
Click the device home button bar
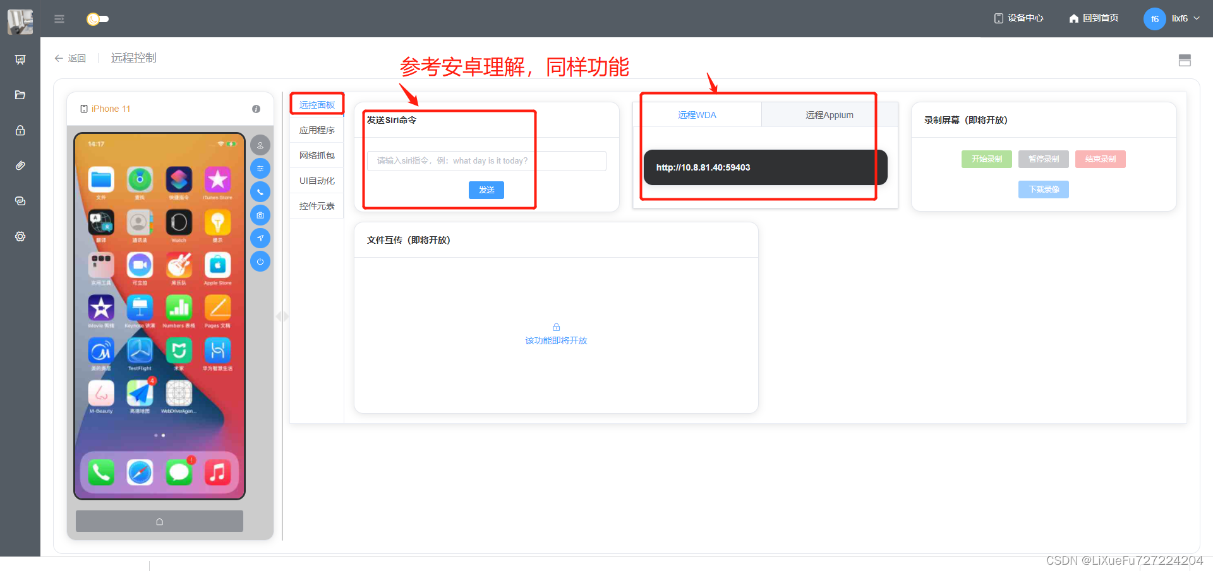[x=159, y=521]
